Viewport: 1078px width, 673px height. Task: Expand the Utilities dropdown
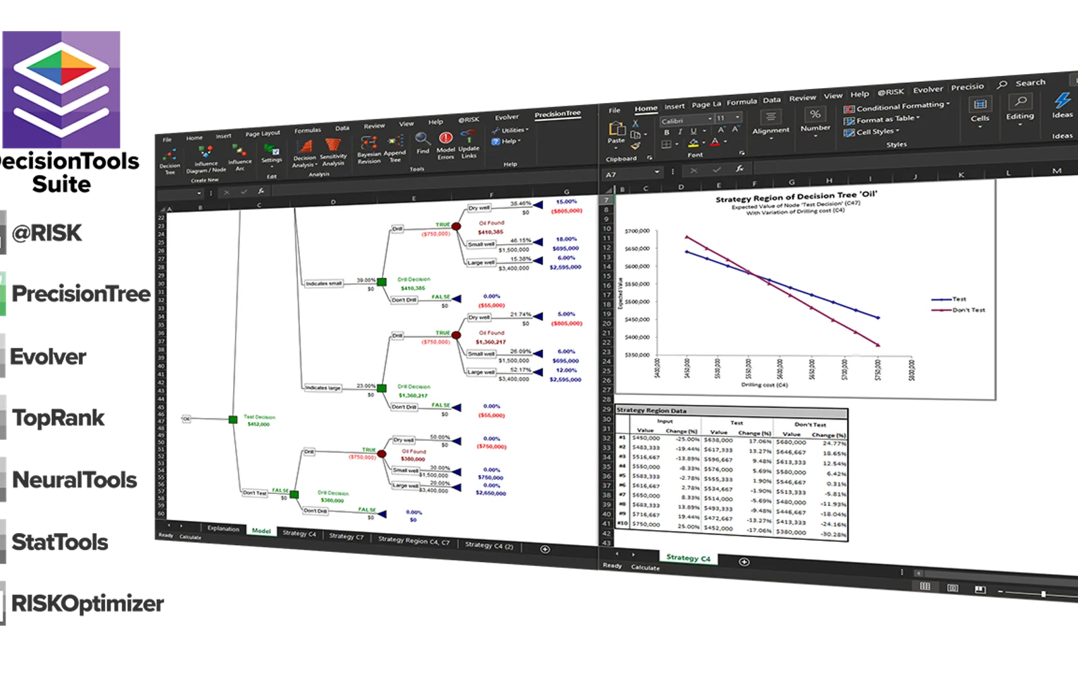click(x=510, y=130)
